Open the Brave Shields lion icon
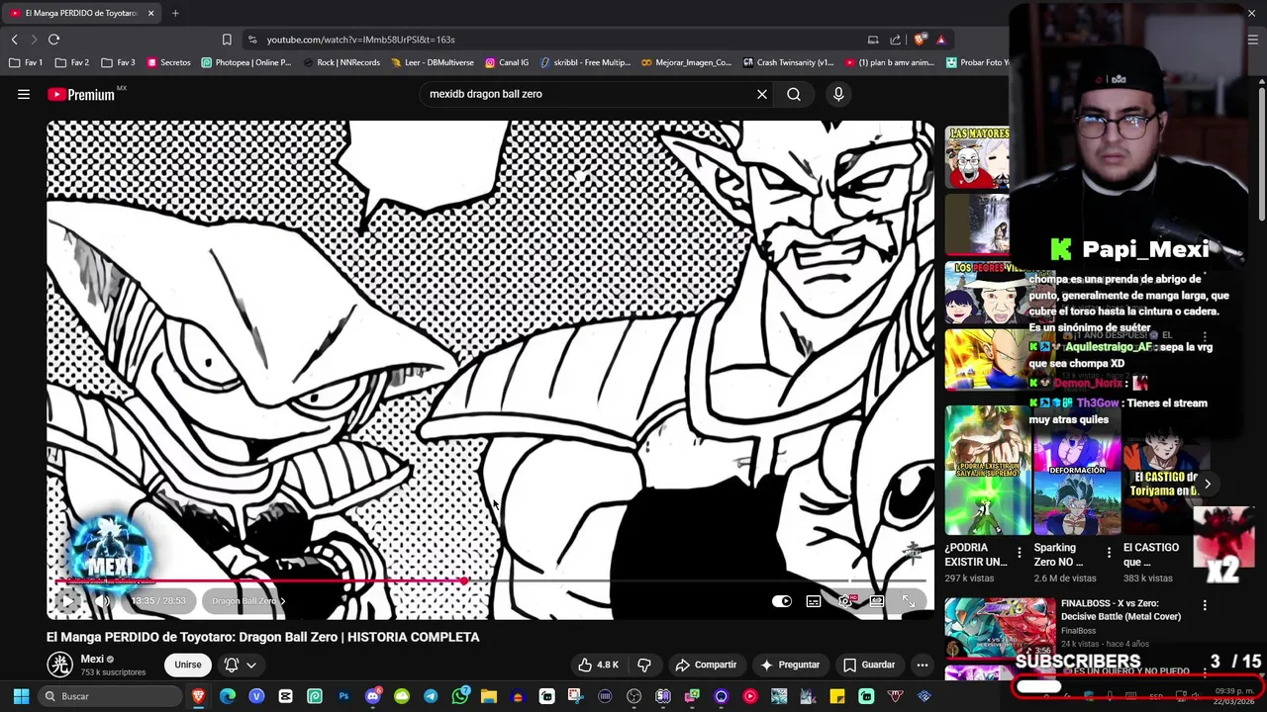Viewport: 1267px width, 712px height. [x=920, y=40]
